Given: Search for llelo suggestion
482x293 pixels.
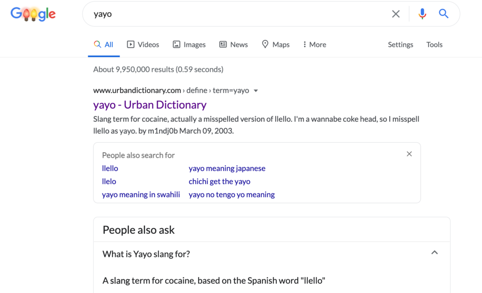Looking at the screenshot, I should click(109, 181).
